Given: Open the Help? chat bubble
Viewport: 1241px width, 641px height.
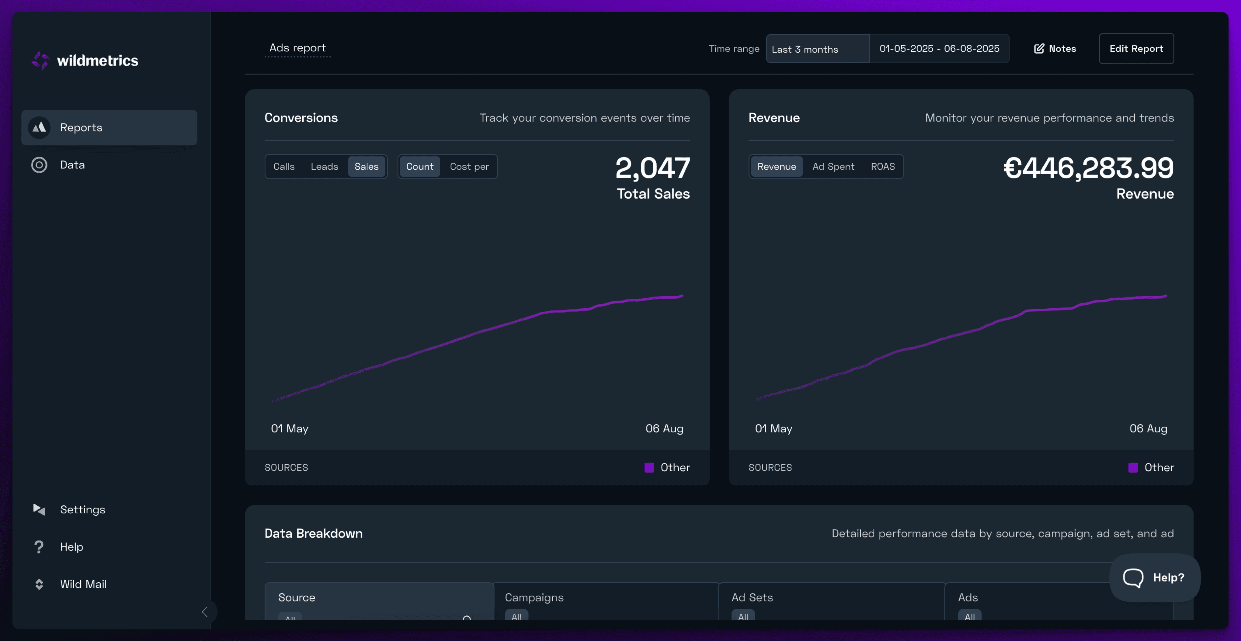Looking at the screenshot, I should pyautogui.click(x=1154, y=577).
